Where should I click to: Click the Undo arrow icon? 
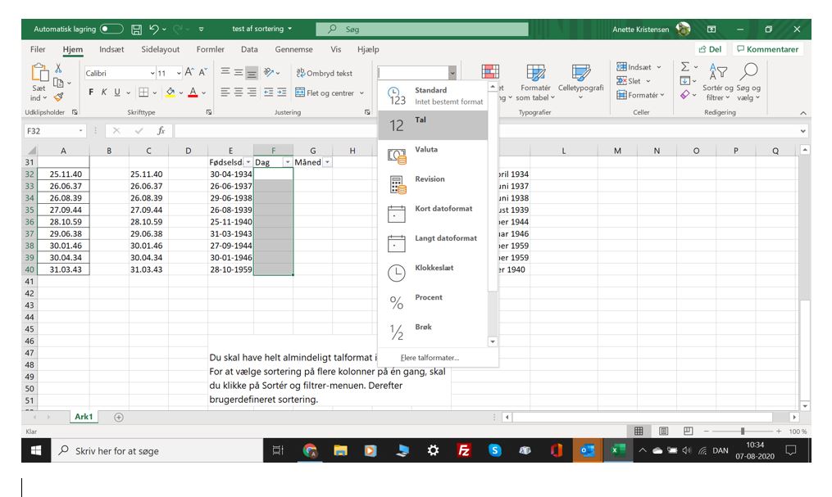(x=154, y=29)
